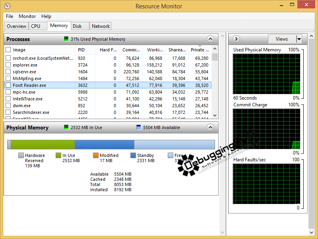Check the MsMpEng.exe process checkbox
This screenshot has width=318, height=239.
pyautogui.click(x=8, y=78)
